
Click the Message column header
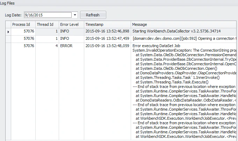[x=184, y=24]
